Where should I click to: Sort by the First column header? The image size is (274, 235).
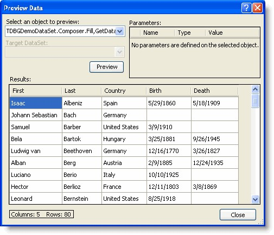click(36, 91)
